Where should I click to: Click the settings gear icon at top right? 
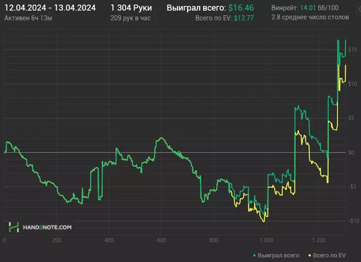point(359,9)
